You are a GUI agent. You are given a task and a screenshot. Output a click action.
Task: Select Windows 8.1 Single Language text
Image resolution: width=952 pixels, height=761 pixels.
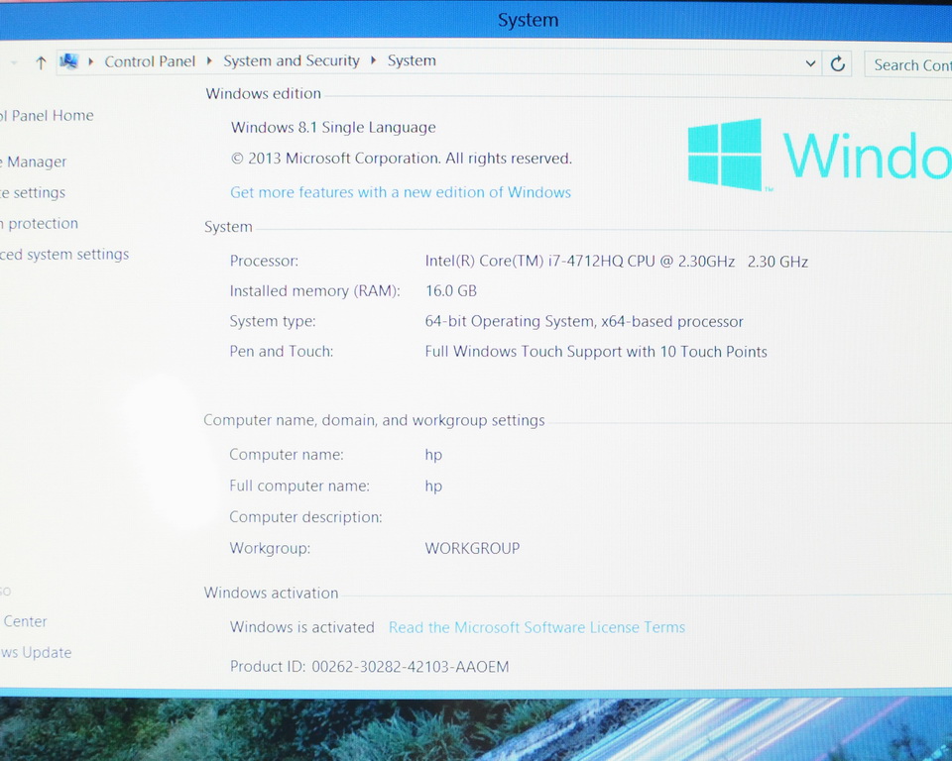[333, 128]
